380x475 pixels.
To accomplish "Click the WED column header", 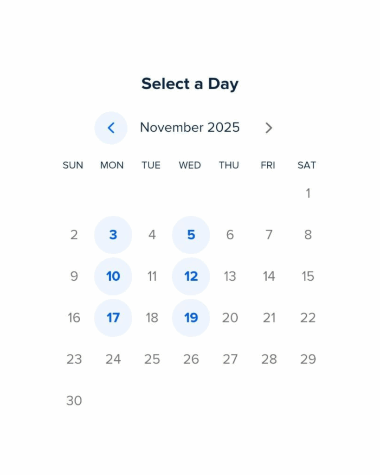I will click(x=190, y=165).
